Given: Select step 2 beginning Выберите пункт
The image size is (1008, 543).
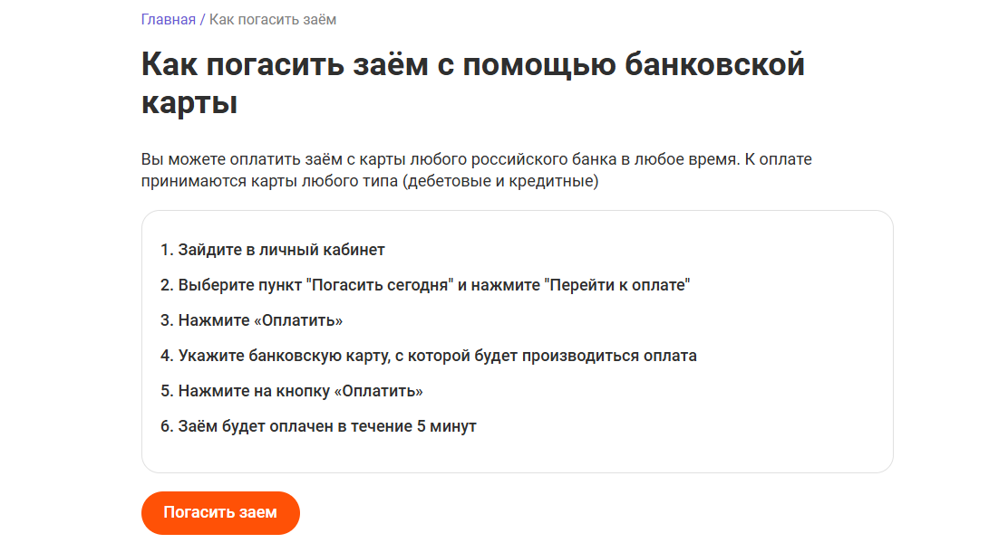Looking at the screenshot, I should (x=425, y=285).
